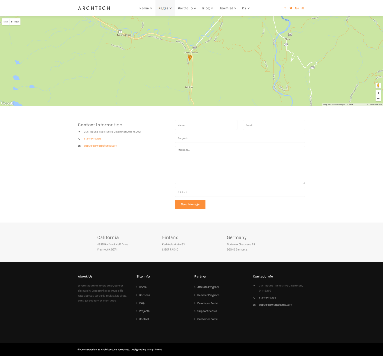
Task: Select Home in the navigation bar
Action: [145, 8]
